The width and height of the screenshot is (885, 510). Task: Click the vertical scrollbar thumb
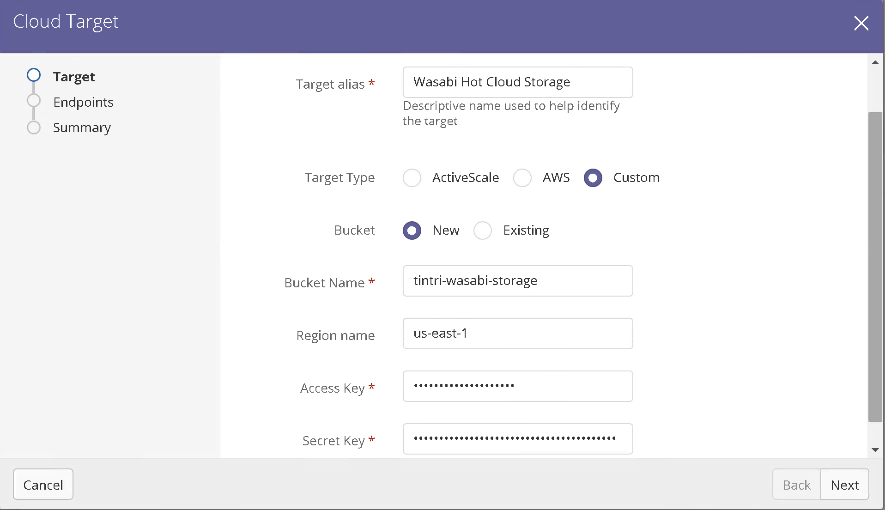pos(875,267)
